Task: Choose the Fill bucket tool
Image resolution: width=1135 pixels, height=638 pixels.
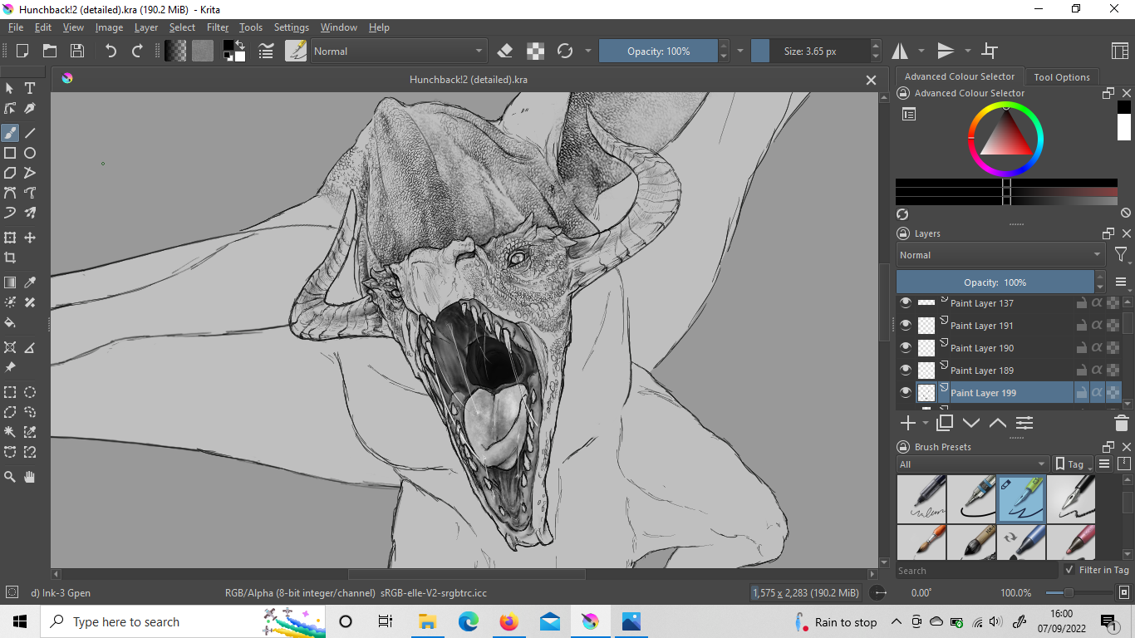Action: [x=10, y=322]
